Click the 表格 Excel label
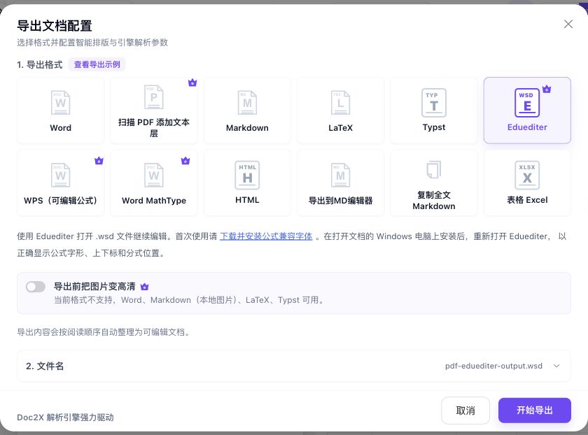The image size is (588, 435). coord(527,200)
